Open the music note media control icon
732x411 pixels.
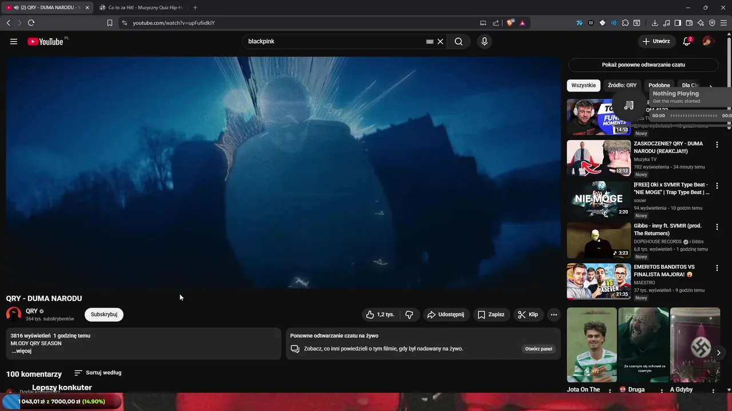666,23
